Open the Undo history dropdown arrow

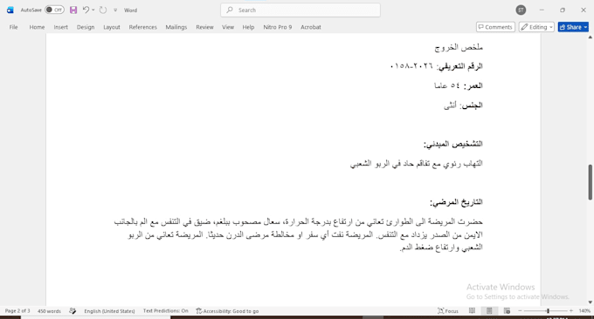[93, 10]
